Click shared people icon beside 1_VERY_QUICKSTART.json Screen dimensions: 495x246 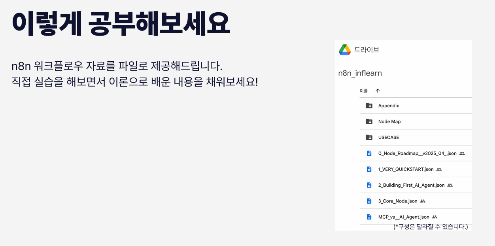tap(439, 169)
